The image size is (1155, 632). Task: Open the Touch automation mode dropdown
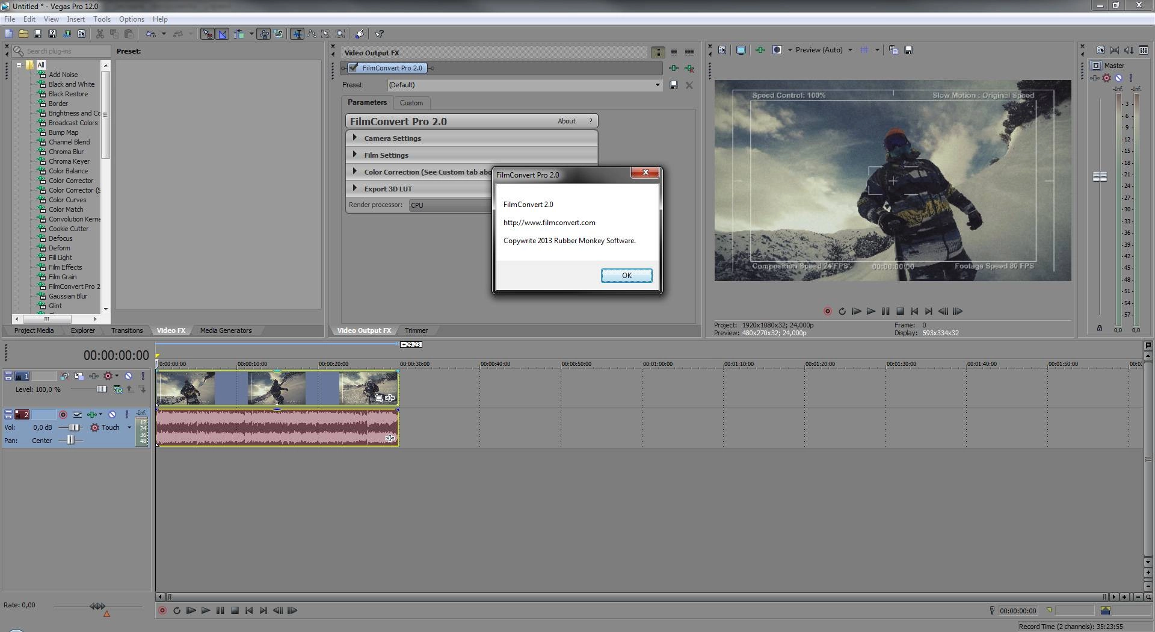click(x=129, y=427)
